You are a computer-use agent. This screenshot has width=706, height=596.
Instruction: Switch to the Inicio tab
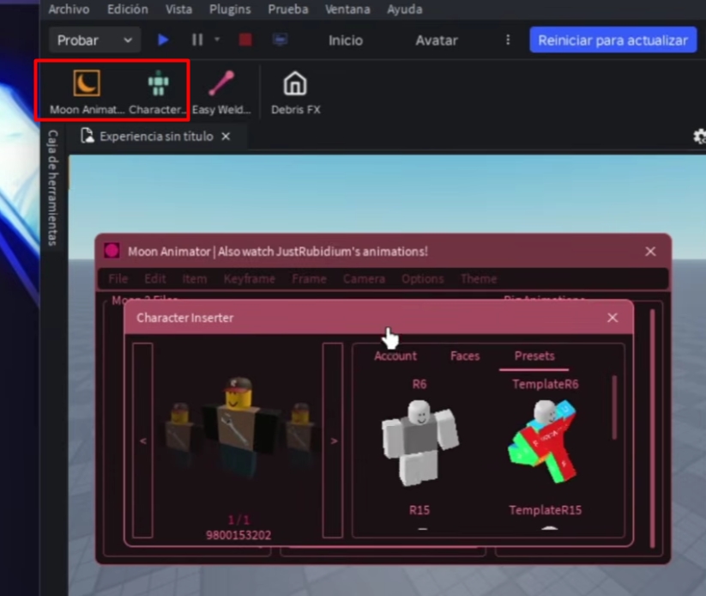[x=346, y=40]
